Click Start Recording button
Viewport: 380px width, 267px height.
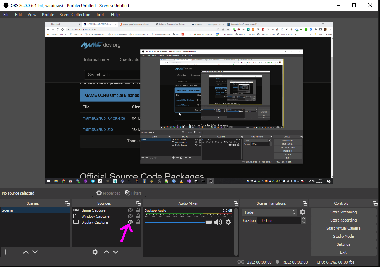tap(343, 220)
